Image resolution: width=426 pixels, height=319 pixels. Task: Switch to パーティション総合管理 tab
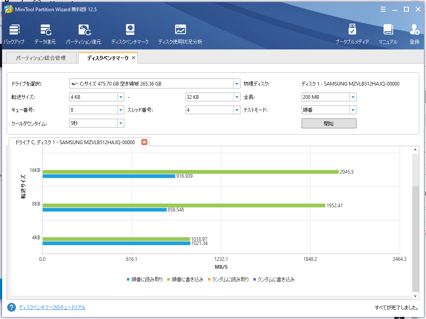(41, 58)
